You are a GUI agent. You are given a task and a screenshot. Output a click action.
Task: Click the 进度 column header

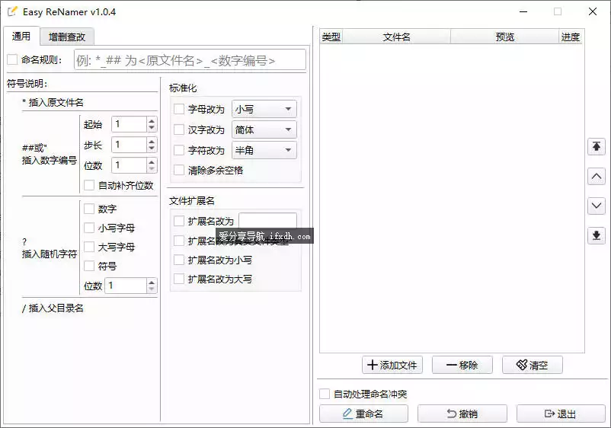[x=571, y=37]
